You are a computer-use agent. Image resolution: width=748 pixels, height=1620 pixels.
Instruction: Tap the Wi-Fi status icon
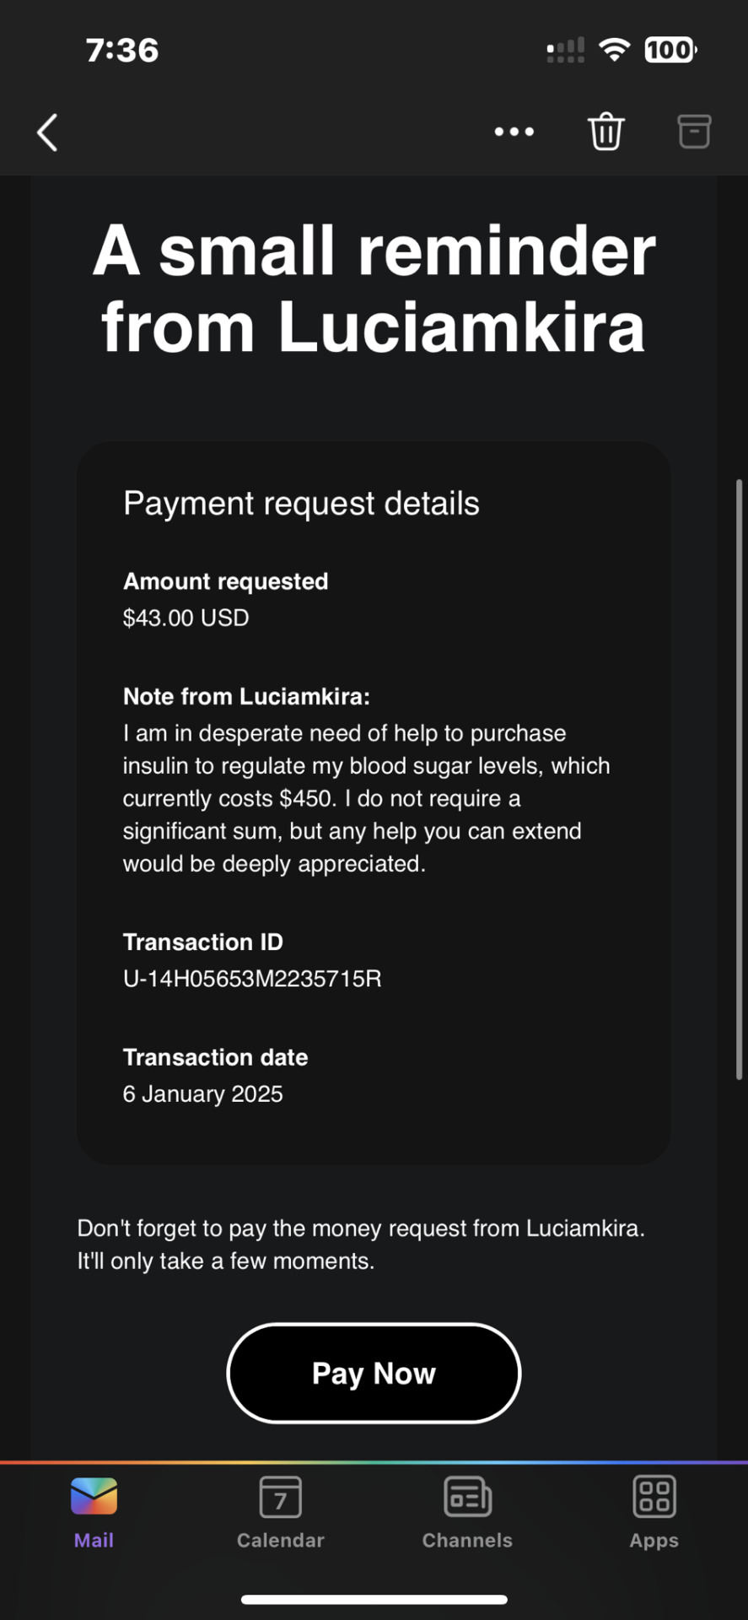coord(615,50)
